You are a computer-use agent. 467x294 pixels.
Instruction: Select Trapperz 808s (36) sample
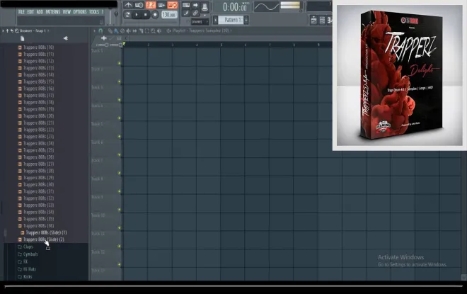click(x=38, y=226)
